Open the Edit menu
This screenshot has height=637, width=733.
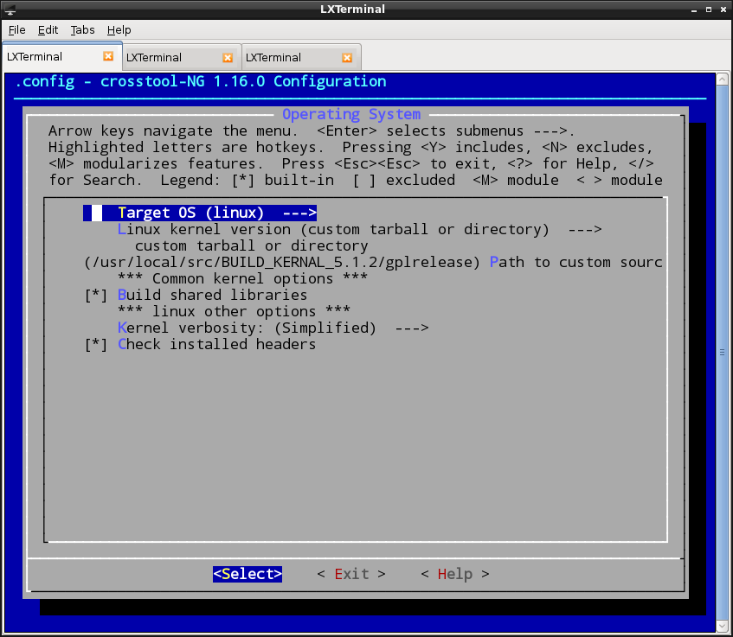pyautogui.click(x=48, y=30)
